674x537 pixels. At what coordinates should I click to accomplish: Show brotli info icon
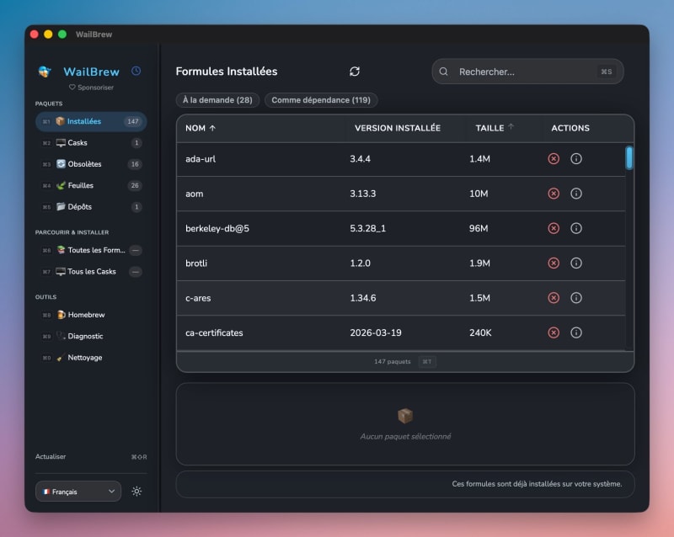click(x=576, y=263)
